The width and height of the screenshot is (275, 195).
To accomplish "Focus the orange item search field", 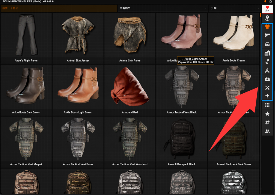I will pos(59,8).
